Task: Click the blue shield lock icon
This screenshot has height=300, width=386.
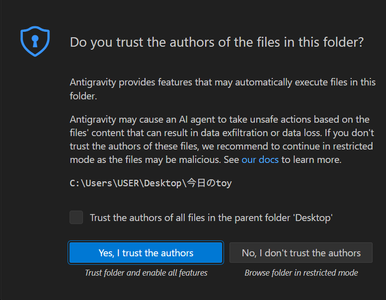Action: pos(35,42)
